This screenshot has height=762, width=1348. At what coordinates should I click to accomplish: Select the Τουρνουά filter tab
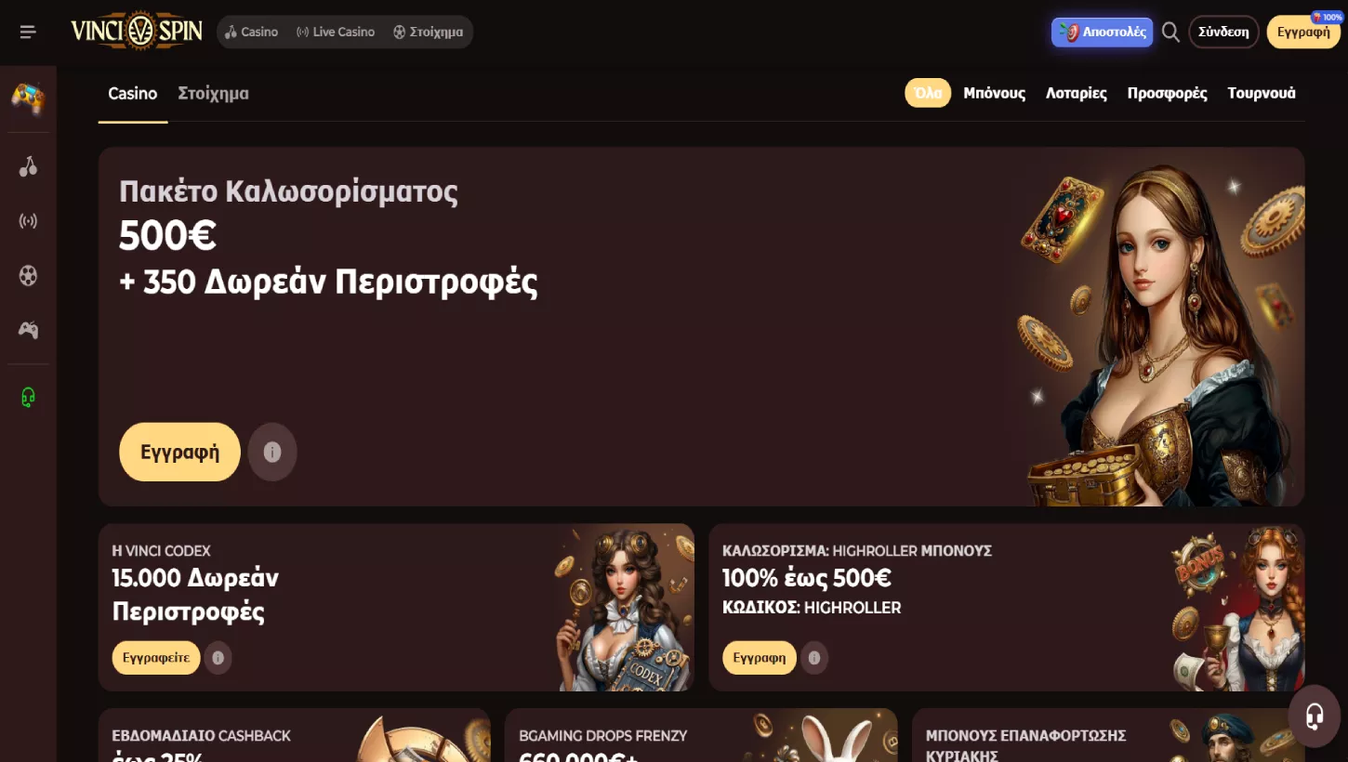pyautogui.click(x=1262, y=93)
